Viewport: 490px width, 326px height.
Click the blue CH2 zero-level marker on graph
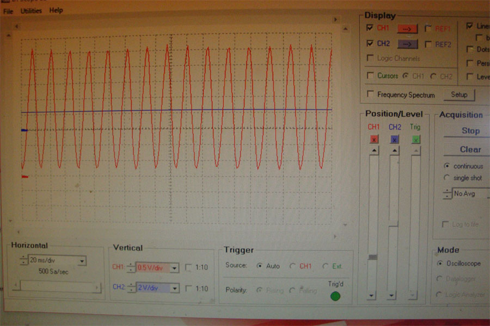click(x=24, y=130)
